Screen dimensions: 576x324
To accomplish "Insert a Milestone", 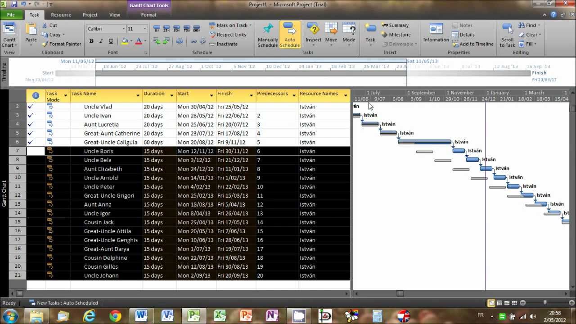I will (x=396, y=35).
